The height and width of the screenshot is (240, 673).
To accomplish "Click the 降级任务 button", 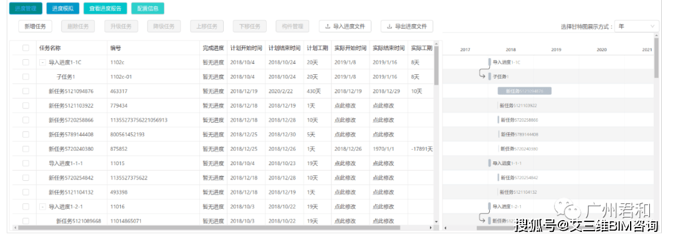I will (x=164, y=26).
